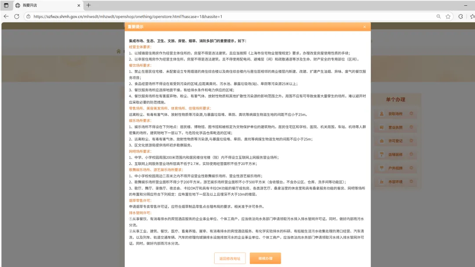
Task: Click the arrow circle right of 户外招牌
Action: coord(411,168)
